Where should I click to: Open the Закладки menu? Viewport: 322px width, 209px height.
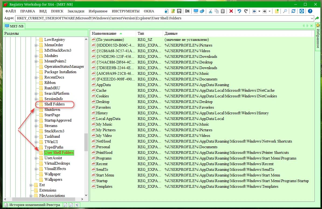point(76,11)
